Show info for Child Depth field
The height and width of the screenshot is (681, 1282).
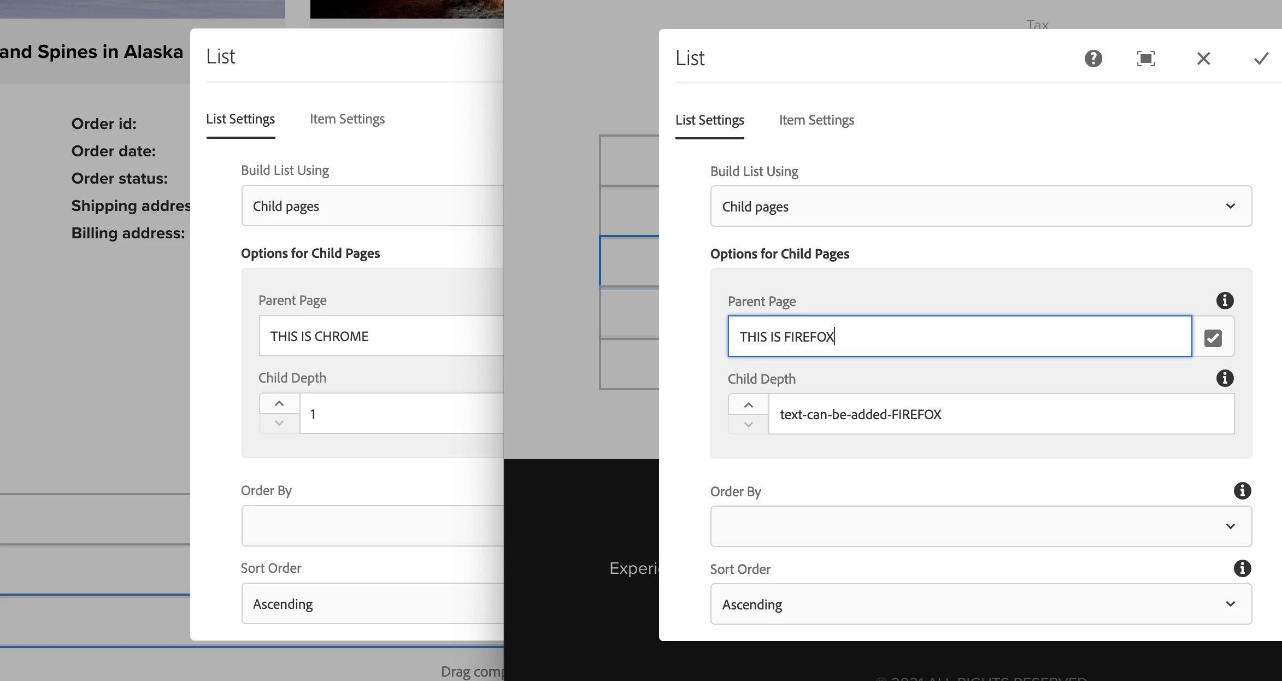coord(1225,378)
